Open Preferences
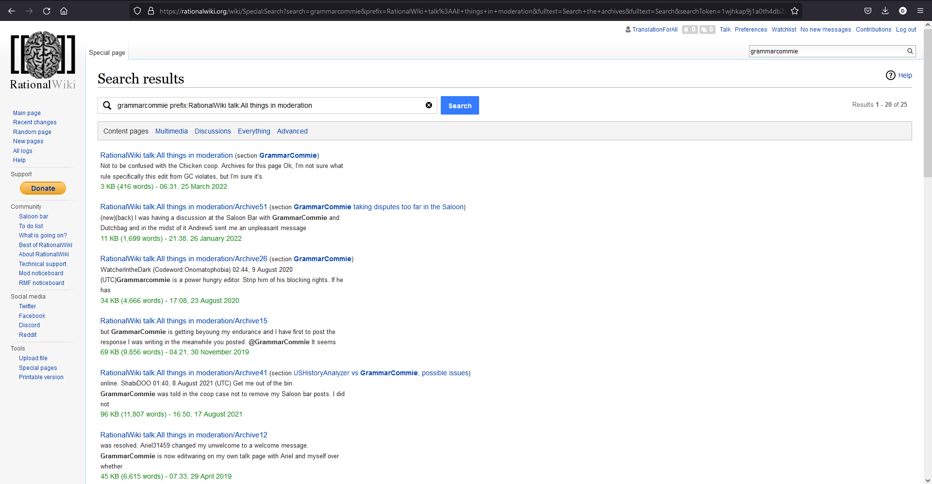 point(751,30)
